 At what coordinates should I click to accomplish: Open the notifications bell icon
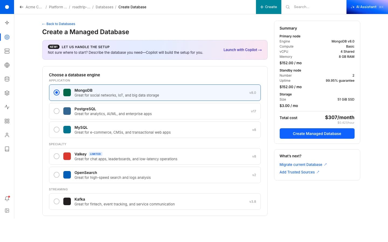tap(7, 199)
